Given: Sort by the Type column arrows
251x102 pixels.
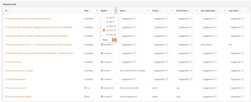Looking at the screenshot, I should (x=90, y=11).
